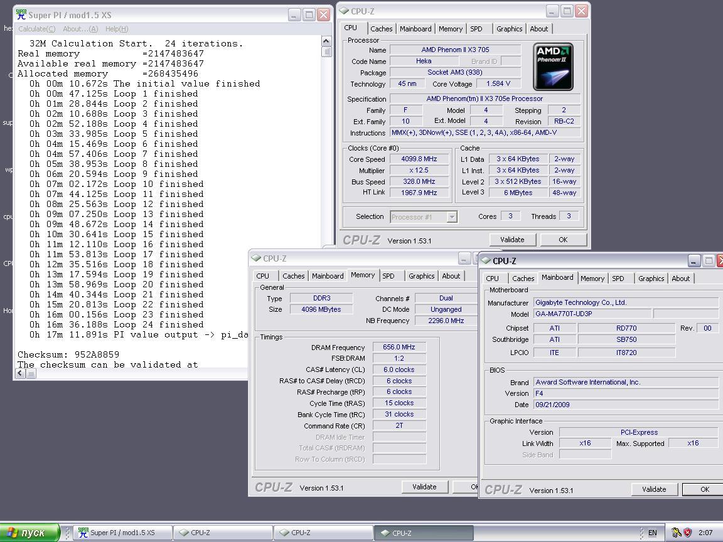This screenshot has width=723, height=542.
Task: Activate the third, highlighted CPU-Z taskbar button
Action: click(x=424, y=533)
